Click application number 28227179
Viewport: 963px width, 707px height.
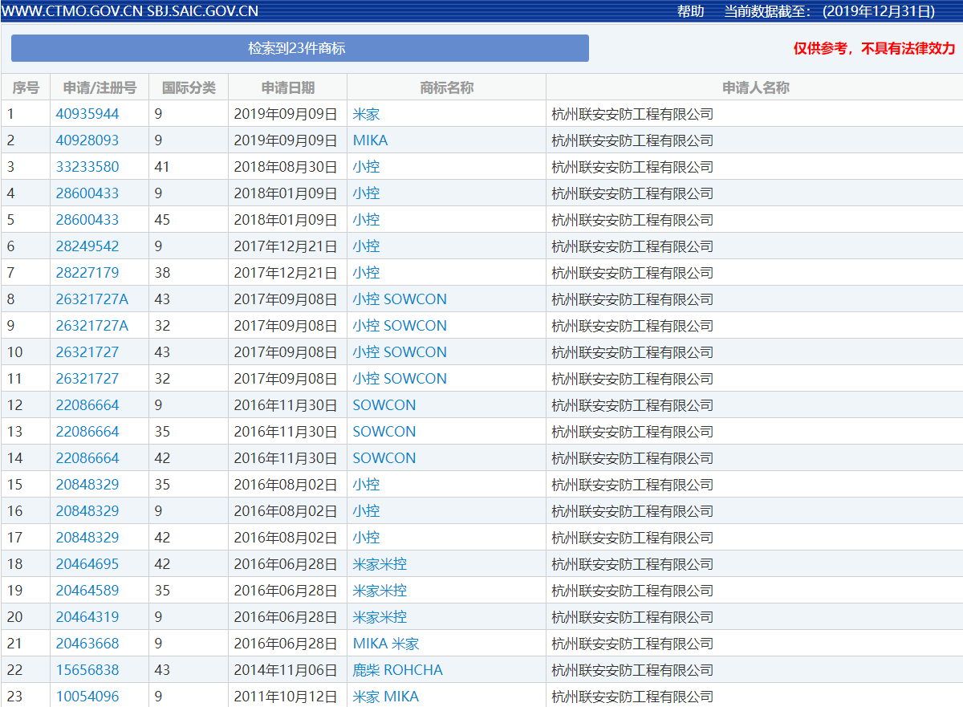click(x=87, y=273)
